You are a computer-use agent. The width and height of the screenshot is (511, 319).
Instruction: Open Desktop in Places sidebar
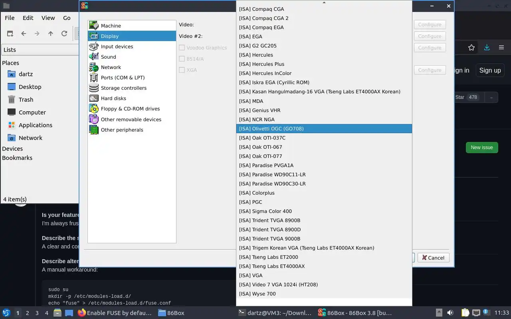click(x=24, y=87)
